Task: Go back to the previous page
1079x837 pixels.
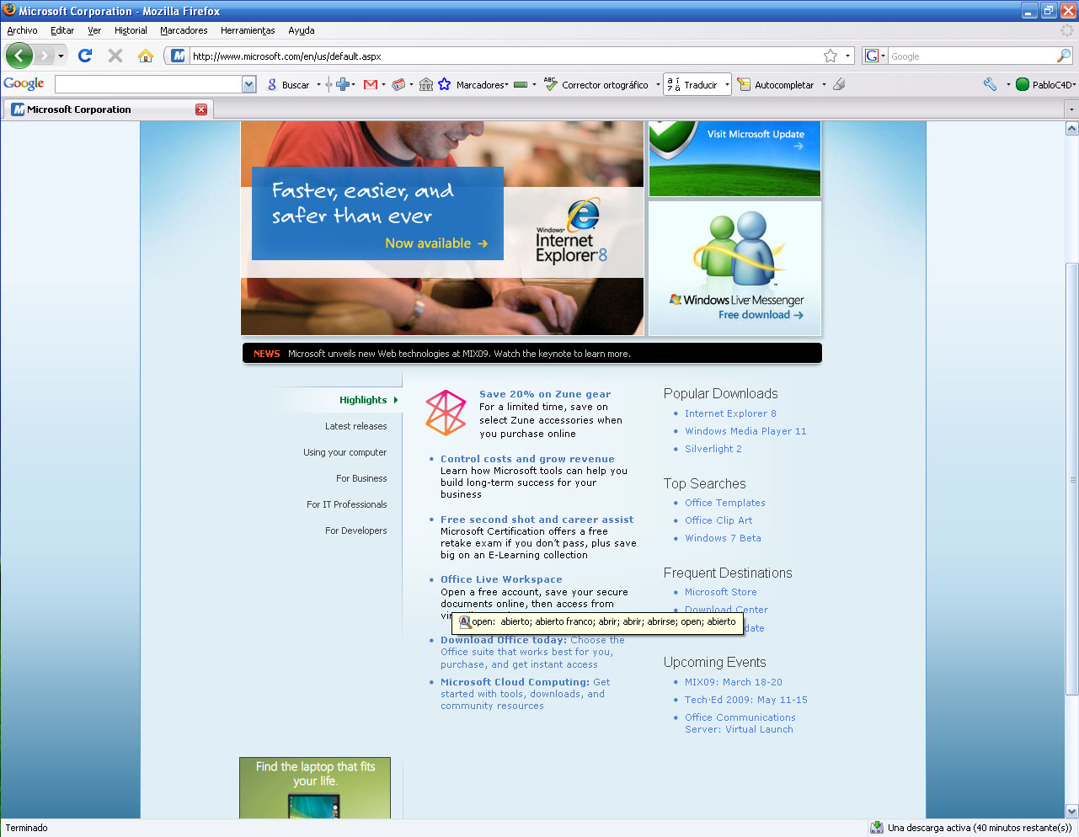Action: click(x=19, y=56)
